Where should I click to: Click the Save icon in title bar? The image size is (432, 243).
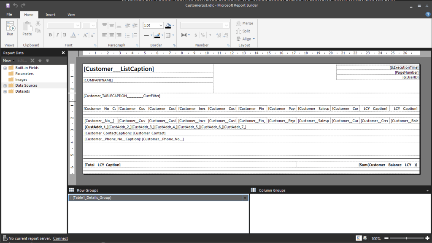[x=8, y=5]
